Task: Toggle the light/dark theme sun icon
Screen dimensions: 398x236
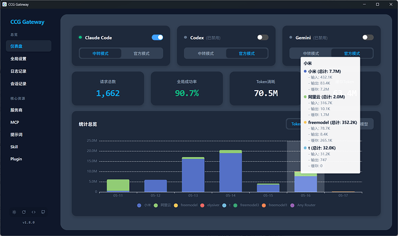Action: point(14,212)
